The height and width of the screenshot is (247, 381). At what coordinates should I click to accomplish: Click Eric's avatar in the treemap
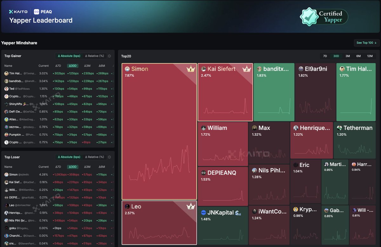coord(296,165)
